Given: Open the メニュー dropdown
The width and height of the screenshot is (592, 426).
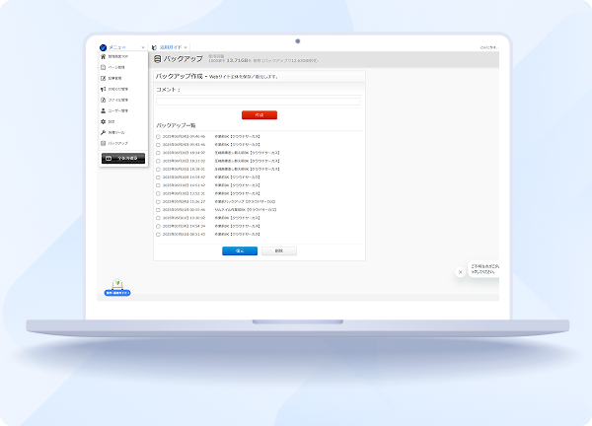Looking at the screenshot, I should 122,47.
